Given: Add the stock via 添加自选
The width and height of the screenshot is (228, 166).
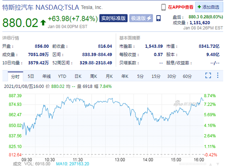Looking at the screenshot, I should click(209, 7).
